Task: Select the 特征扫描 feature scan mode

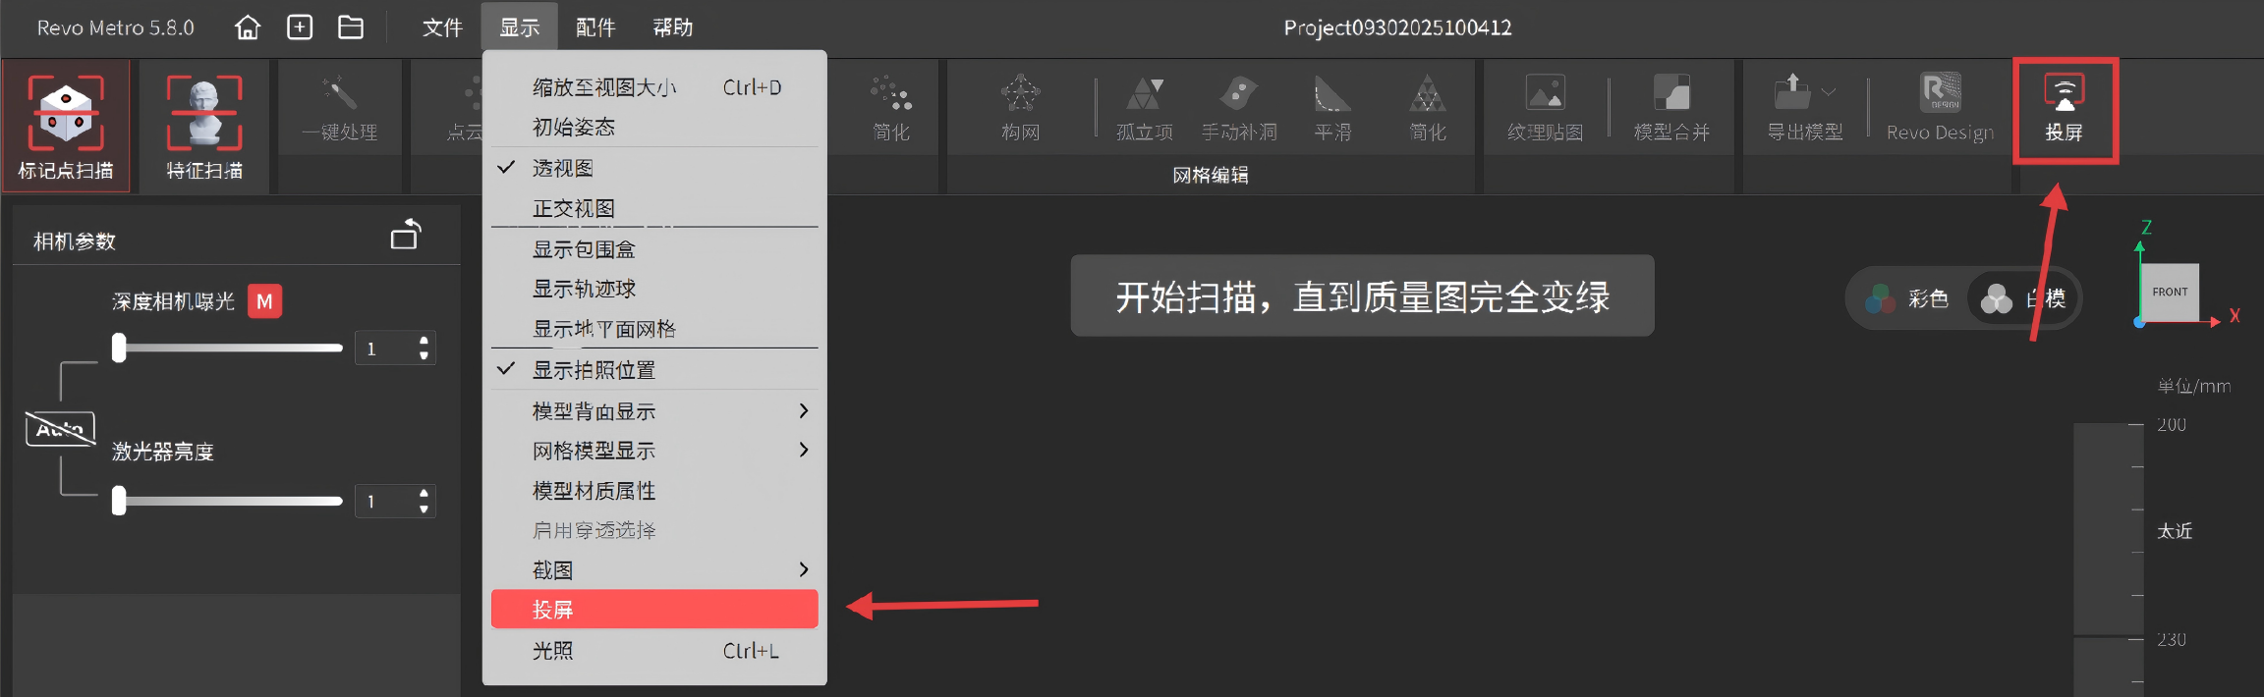Action: click(204, 126)
